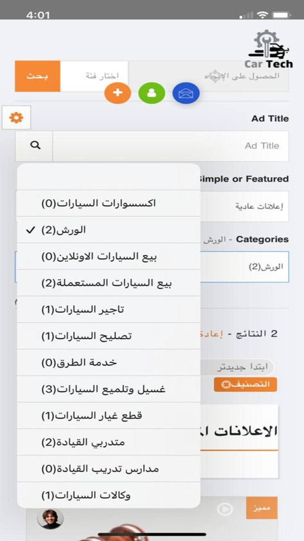
Task: Choose اكسسوارات السيارات(0) from the list
Action: coord(109,203)
